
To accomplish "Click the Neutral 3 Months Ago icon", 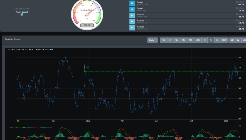I will [x=132, y=22].
